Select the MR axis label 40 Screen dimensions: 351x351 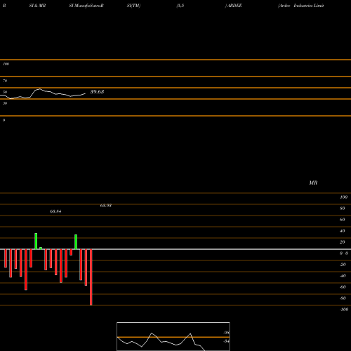pyautogui.click(x=343, y=231)
